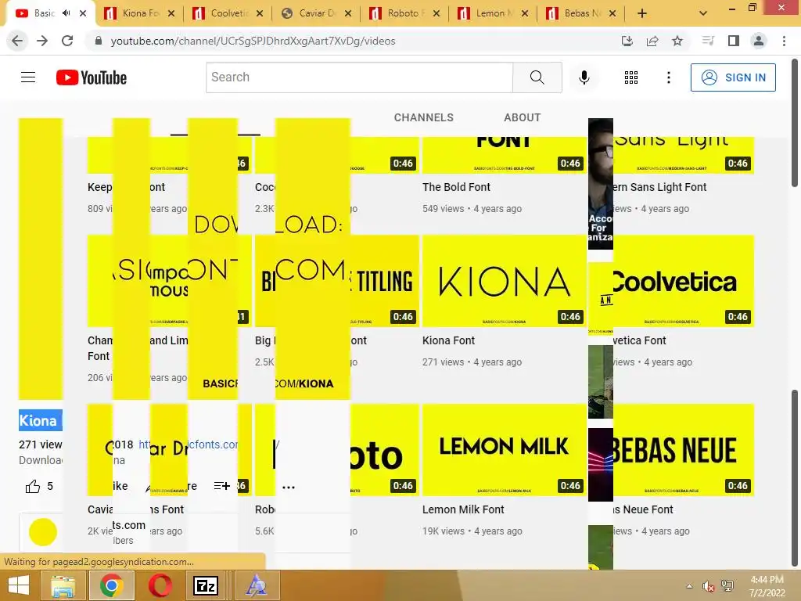Open the YouTube hamburger guide menu

[x=28, y=77]
